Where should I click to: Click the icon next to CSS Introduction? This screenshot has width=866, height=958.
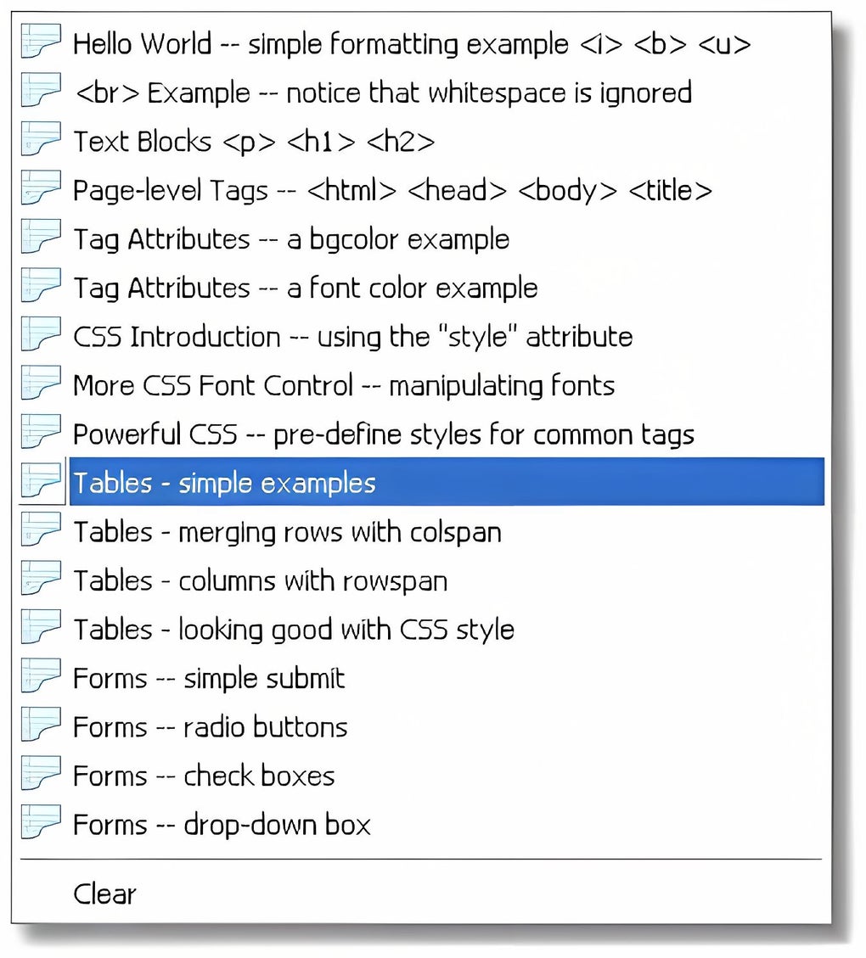pyautogui.click(x=41, y=336)
